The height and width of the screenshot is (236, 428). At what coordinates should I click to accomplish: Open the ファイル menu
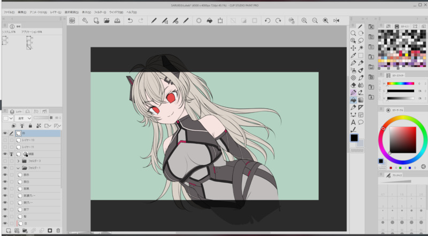[9, 12]
